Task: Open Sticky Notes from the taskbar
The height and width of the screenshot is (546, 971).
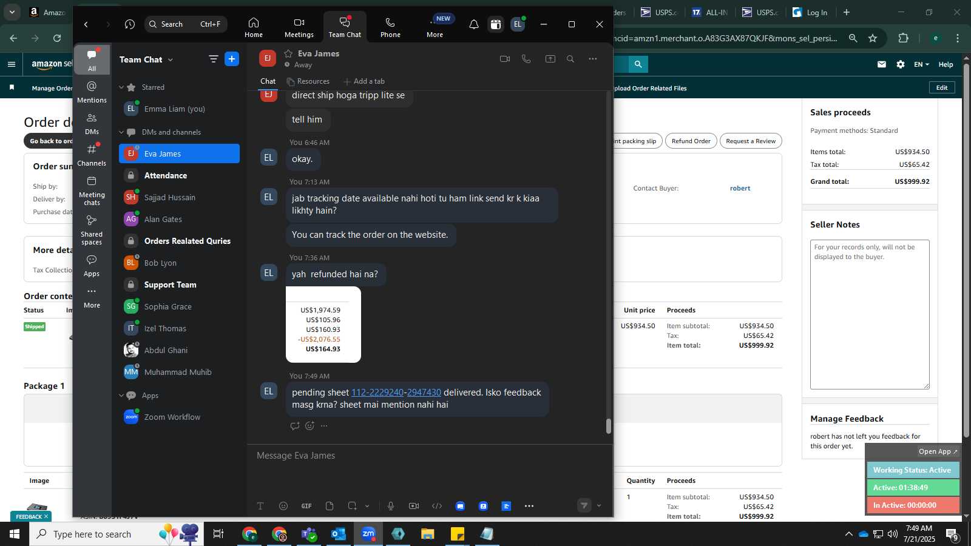Action: pos(458,534)
